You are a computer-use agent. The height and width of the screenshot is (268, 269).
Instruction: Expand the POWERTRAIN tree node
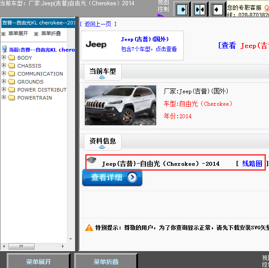(x=4, y=97)
